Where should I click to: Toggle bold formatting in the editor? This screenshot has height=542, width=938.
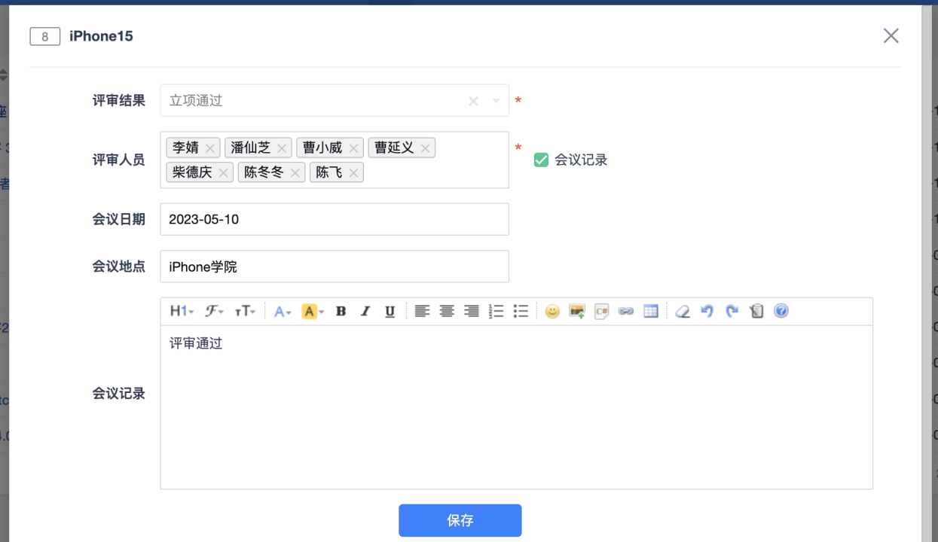(341, 312)
